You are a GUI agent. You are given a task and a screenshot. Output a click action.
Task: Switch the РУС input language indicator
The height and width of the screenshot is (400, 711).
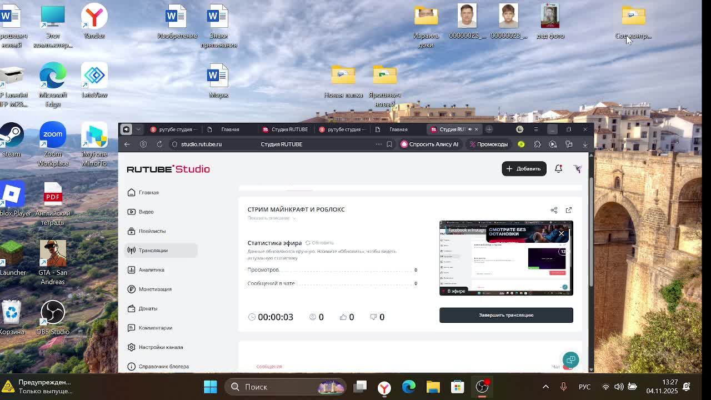click(x=584, y=387)
